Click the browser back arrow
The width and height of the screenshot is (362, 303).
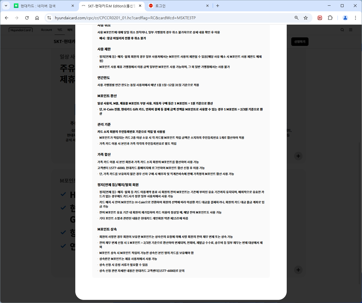pos(7,18)
